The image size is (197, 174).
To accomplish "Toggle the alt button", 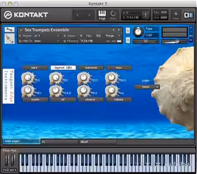I will point(63,100).
